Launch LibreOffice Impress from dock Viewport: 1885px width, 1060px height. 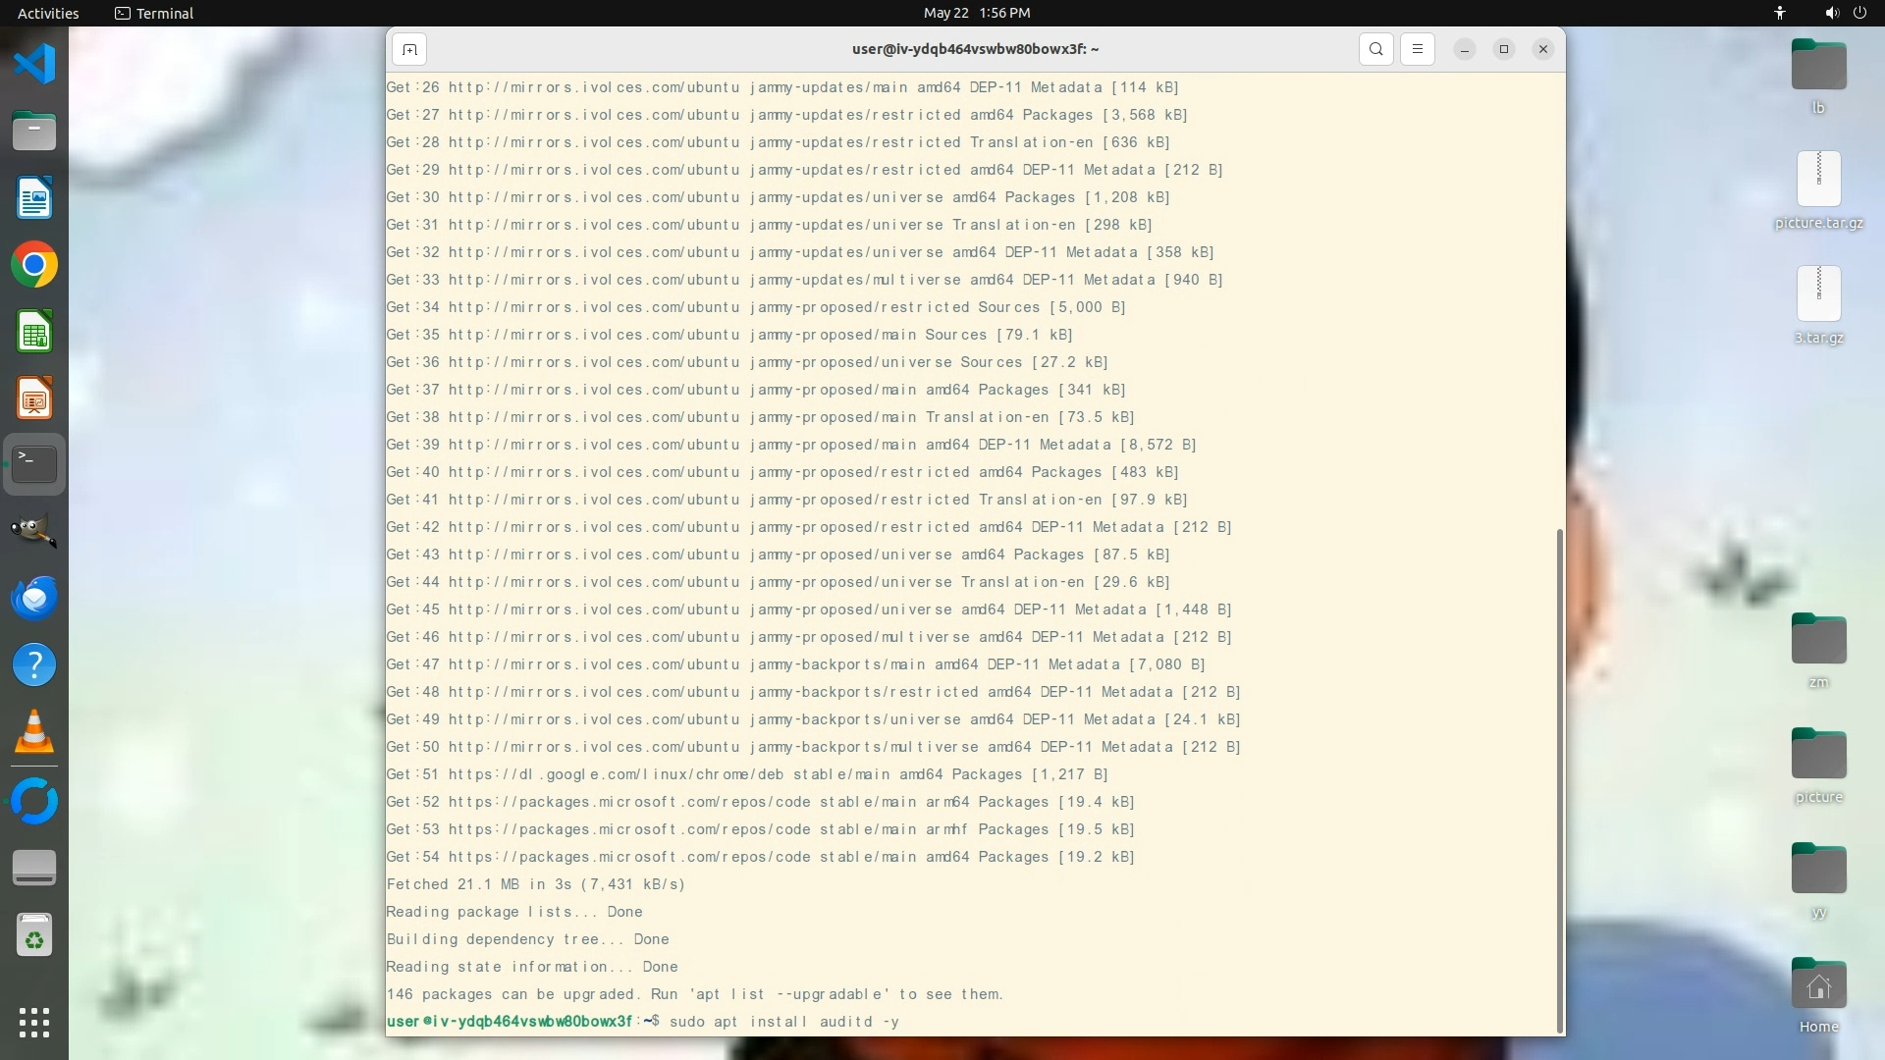[x=34, y=399]
